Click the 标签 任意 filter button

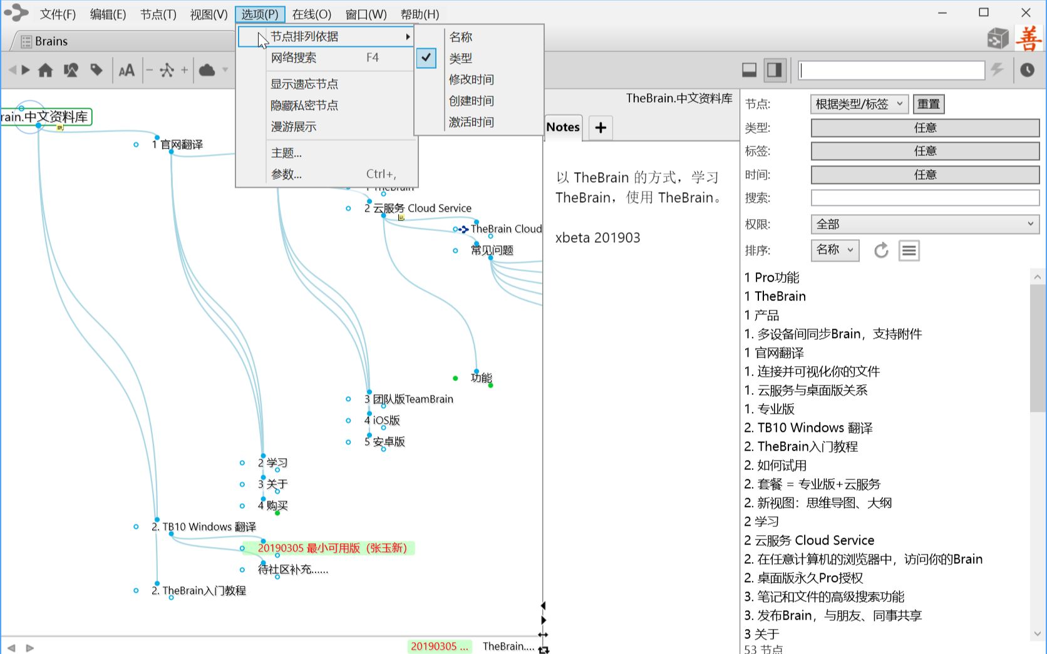(925, 151)
